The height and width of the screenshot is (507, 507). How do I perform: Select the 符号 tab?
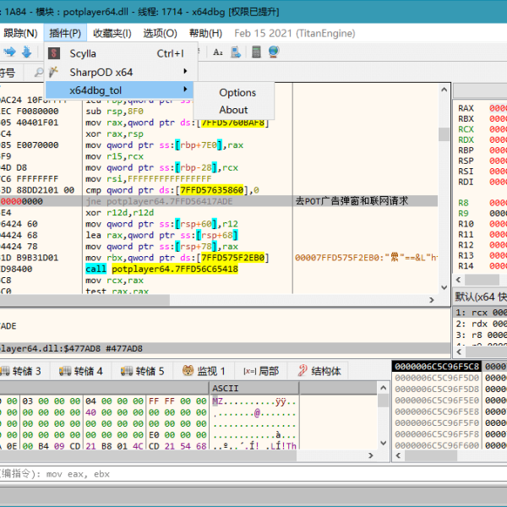(x=11, y=72)
